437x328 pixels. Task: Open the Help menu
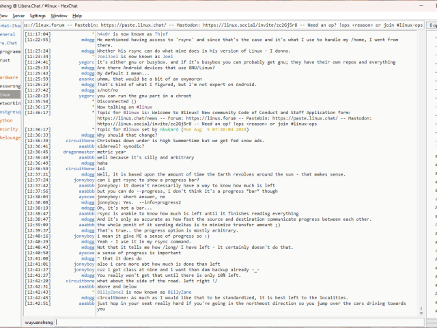pos(77,15)
